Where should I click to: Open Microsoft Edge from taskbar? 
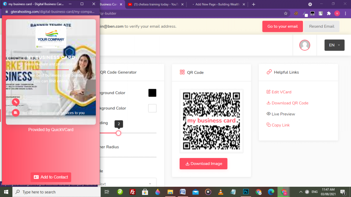(271, 192)
